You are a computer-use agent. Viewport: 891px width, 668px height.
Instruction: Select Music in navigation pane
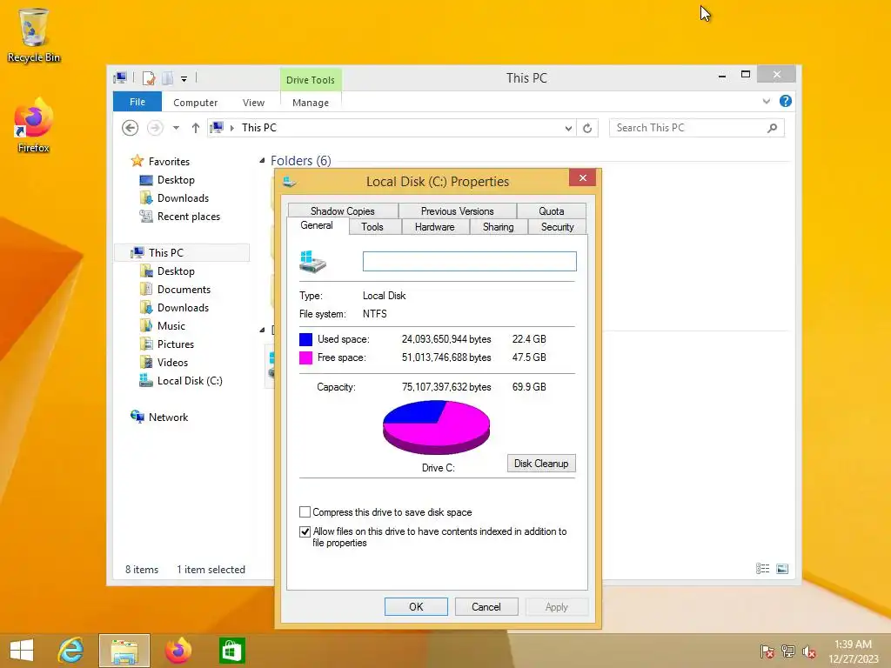[x=163, y=326]
